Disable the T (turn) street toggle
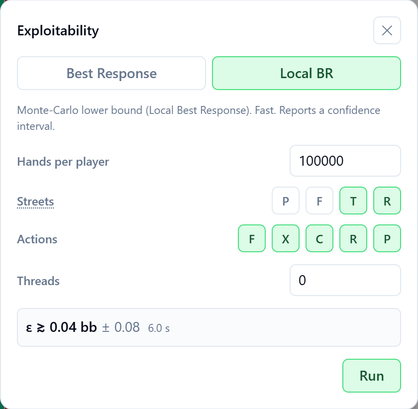Screen dimensions: 418x409 pyautogui.click(x=353, y=201)
